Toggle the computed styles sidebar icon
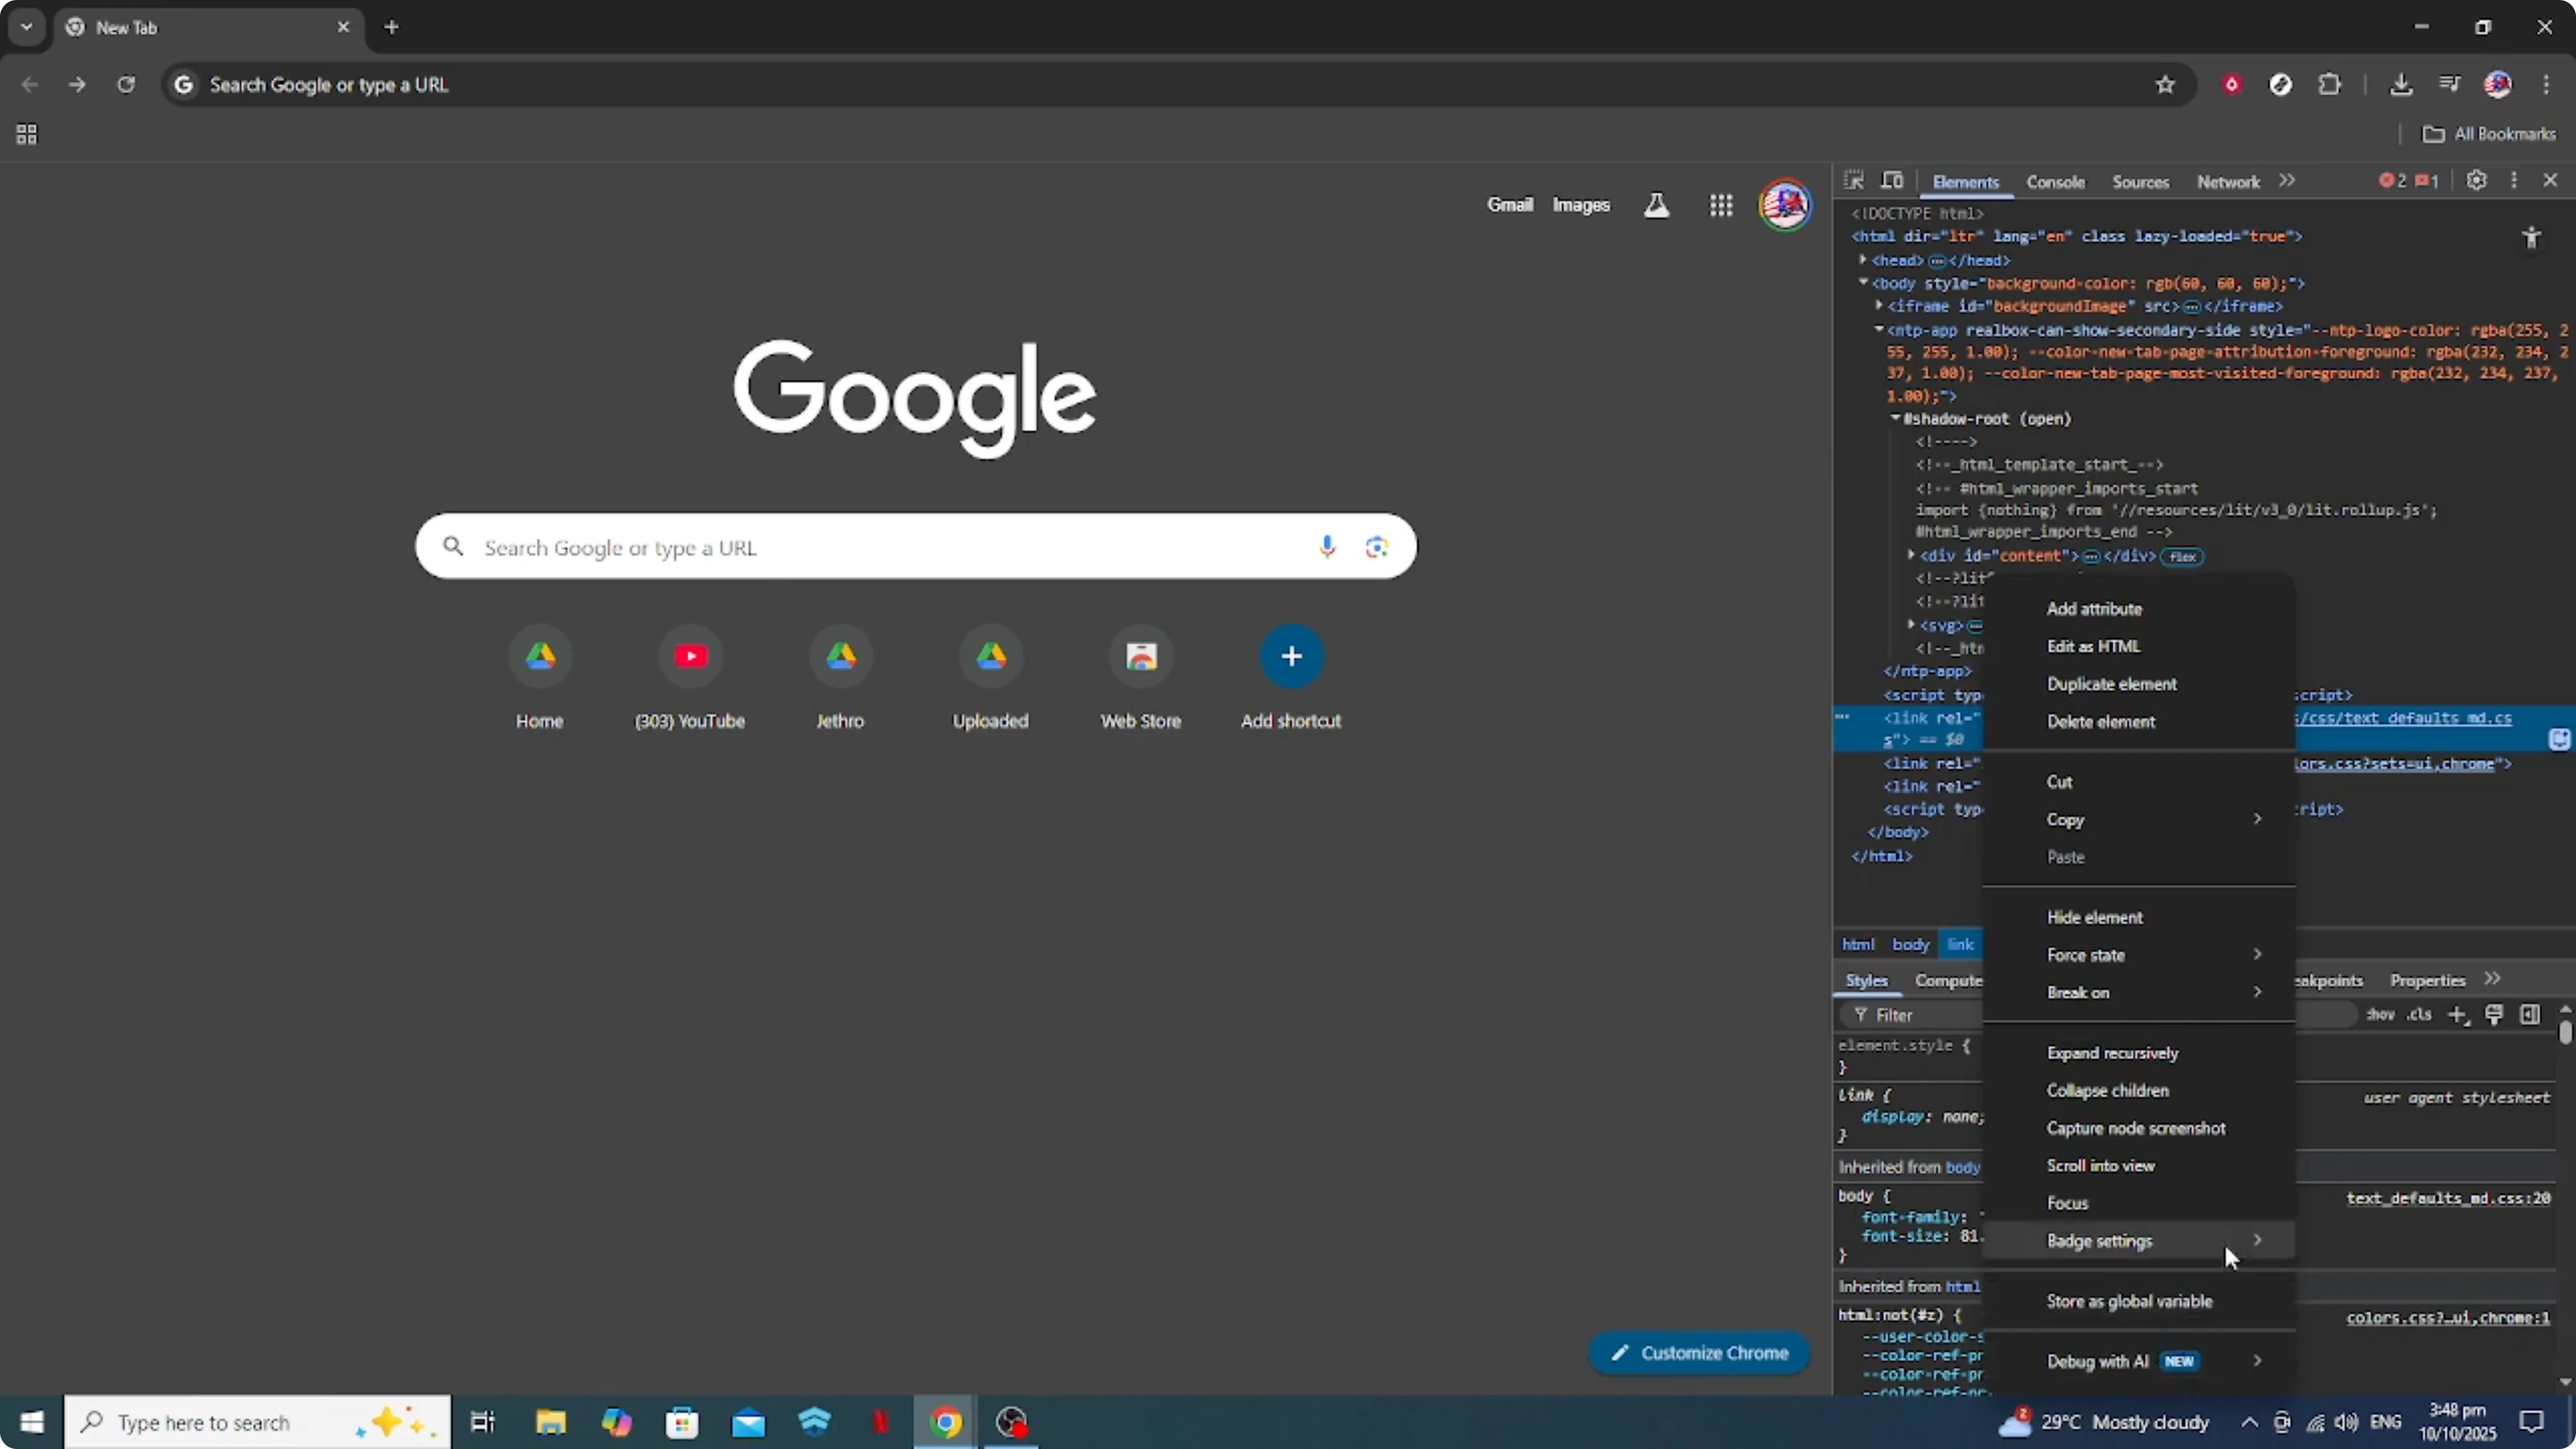The height and width of the screenshot is (1449, 2576). point(2530,1015)
